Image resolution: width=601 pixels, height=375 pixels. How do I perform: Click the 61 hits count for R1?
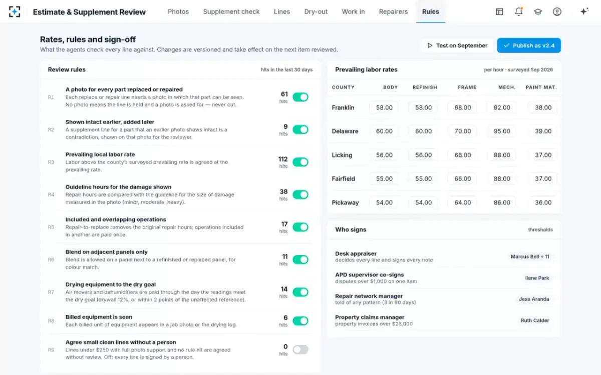[x=284, y=94]
